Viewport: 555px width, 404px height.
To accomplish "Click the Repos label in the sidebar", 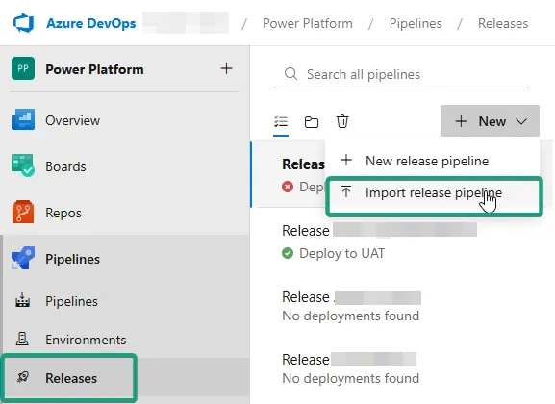I will pyautogui.click(x=63, y=213).
